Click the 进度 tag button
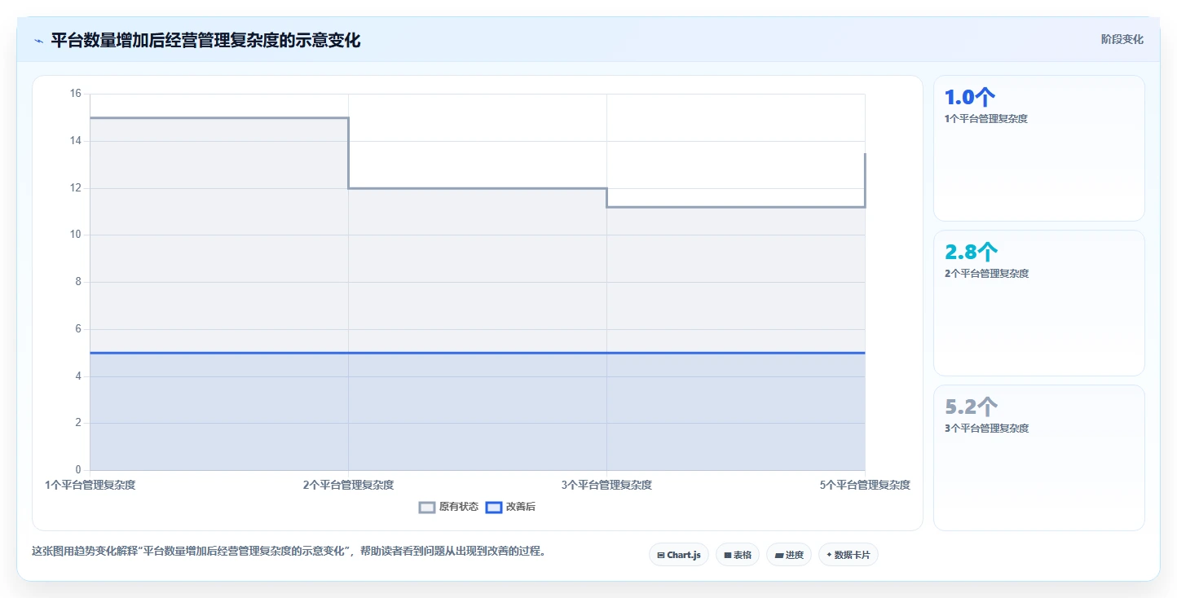This screenshot has height=598, width=1177. point(789,555)
